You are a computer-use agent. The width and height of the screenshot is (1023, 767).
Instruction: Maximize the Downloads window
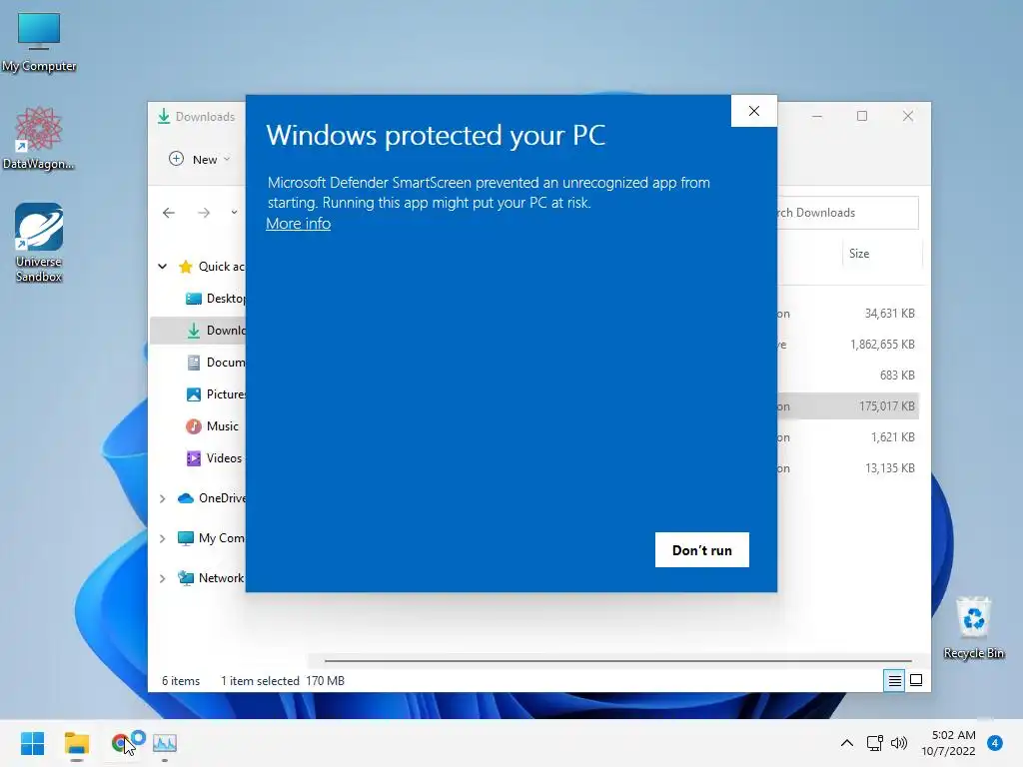coord(862,116)
